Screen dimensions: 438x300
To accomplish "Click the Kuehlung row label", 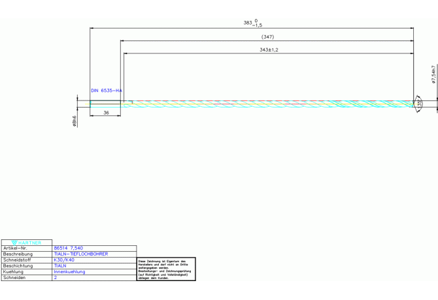I will click(14, 271).
